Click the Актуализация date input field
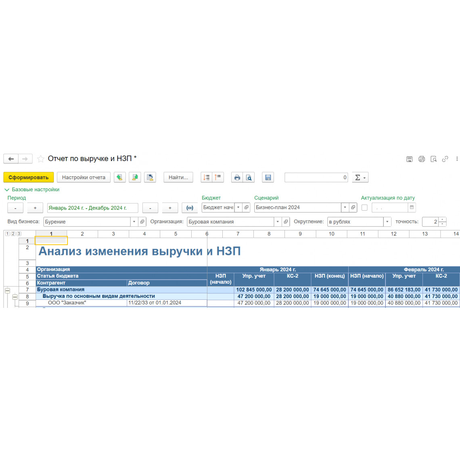This screenshot has height=460, width=460. pos(390,208)
